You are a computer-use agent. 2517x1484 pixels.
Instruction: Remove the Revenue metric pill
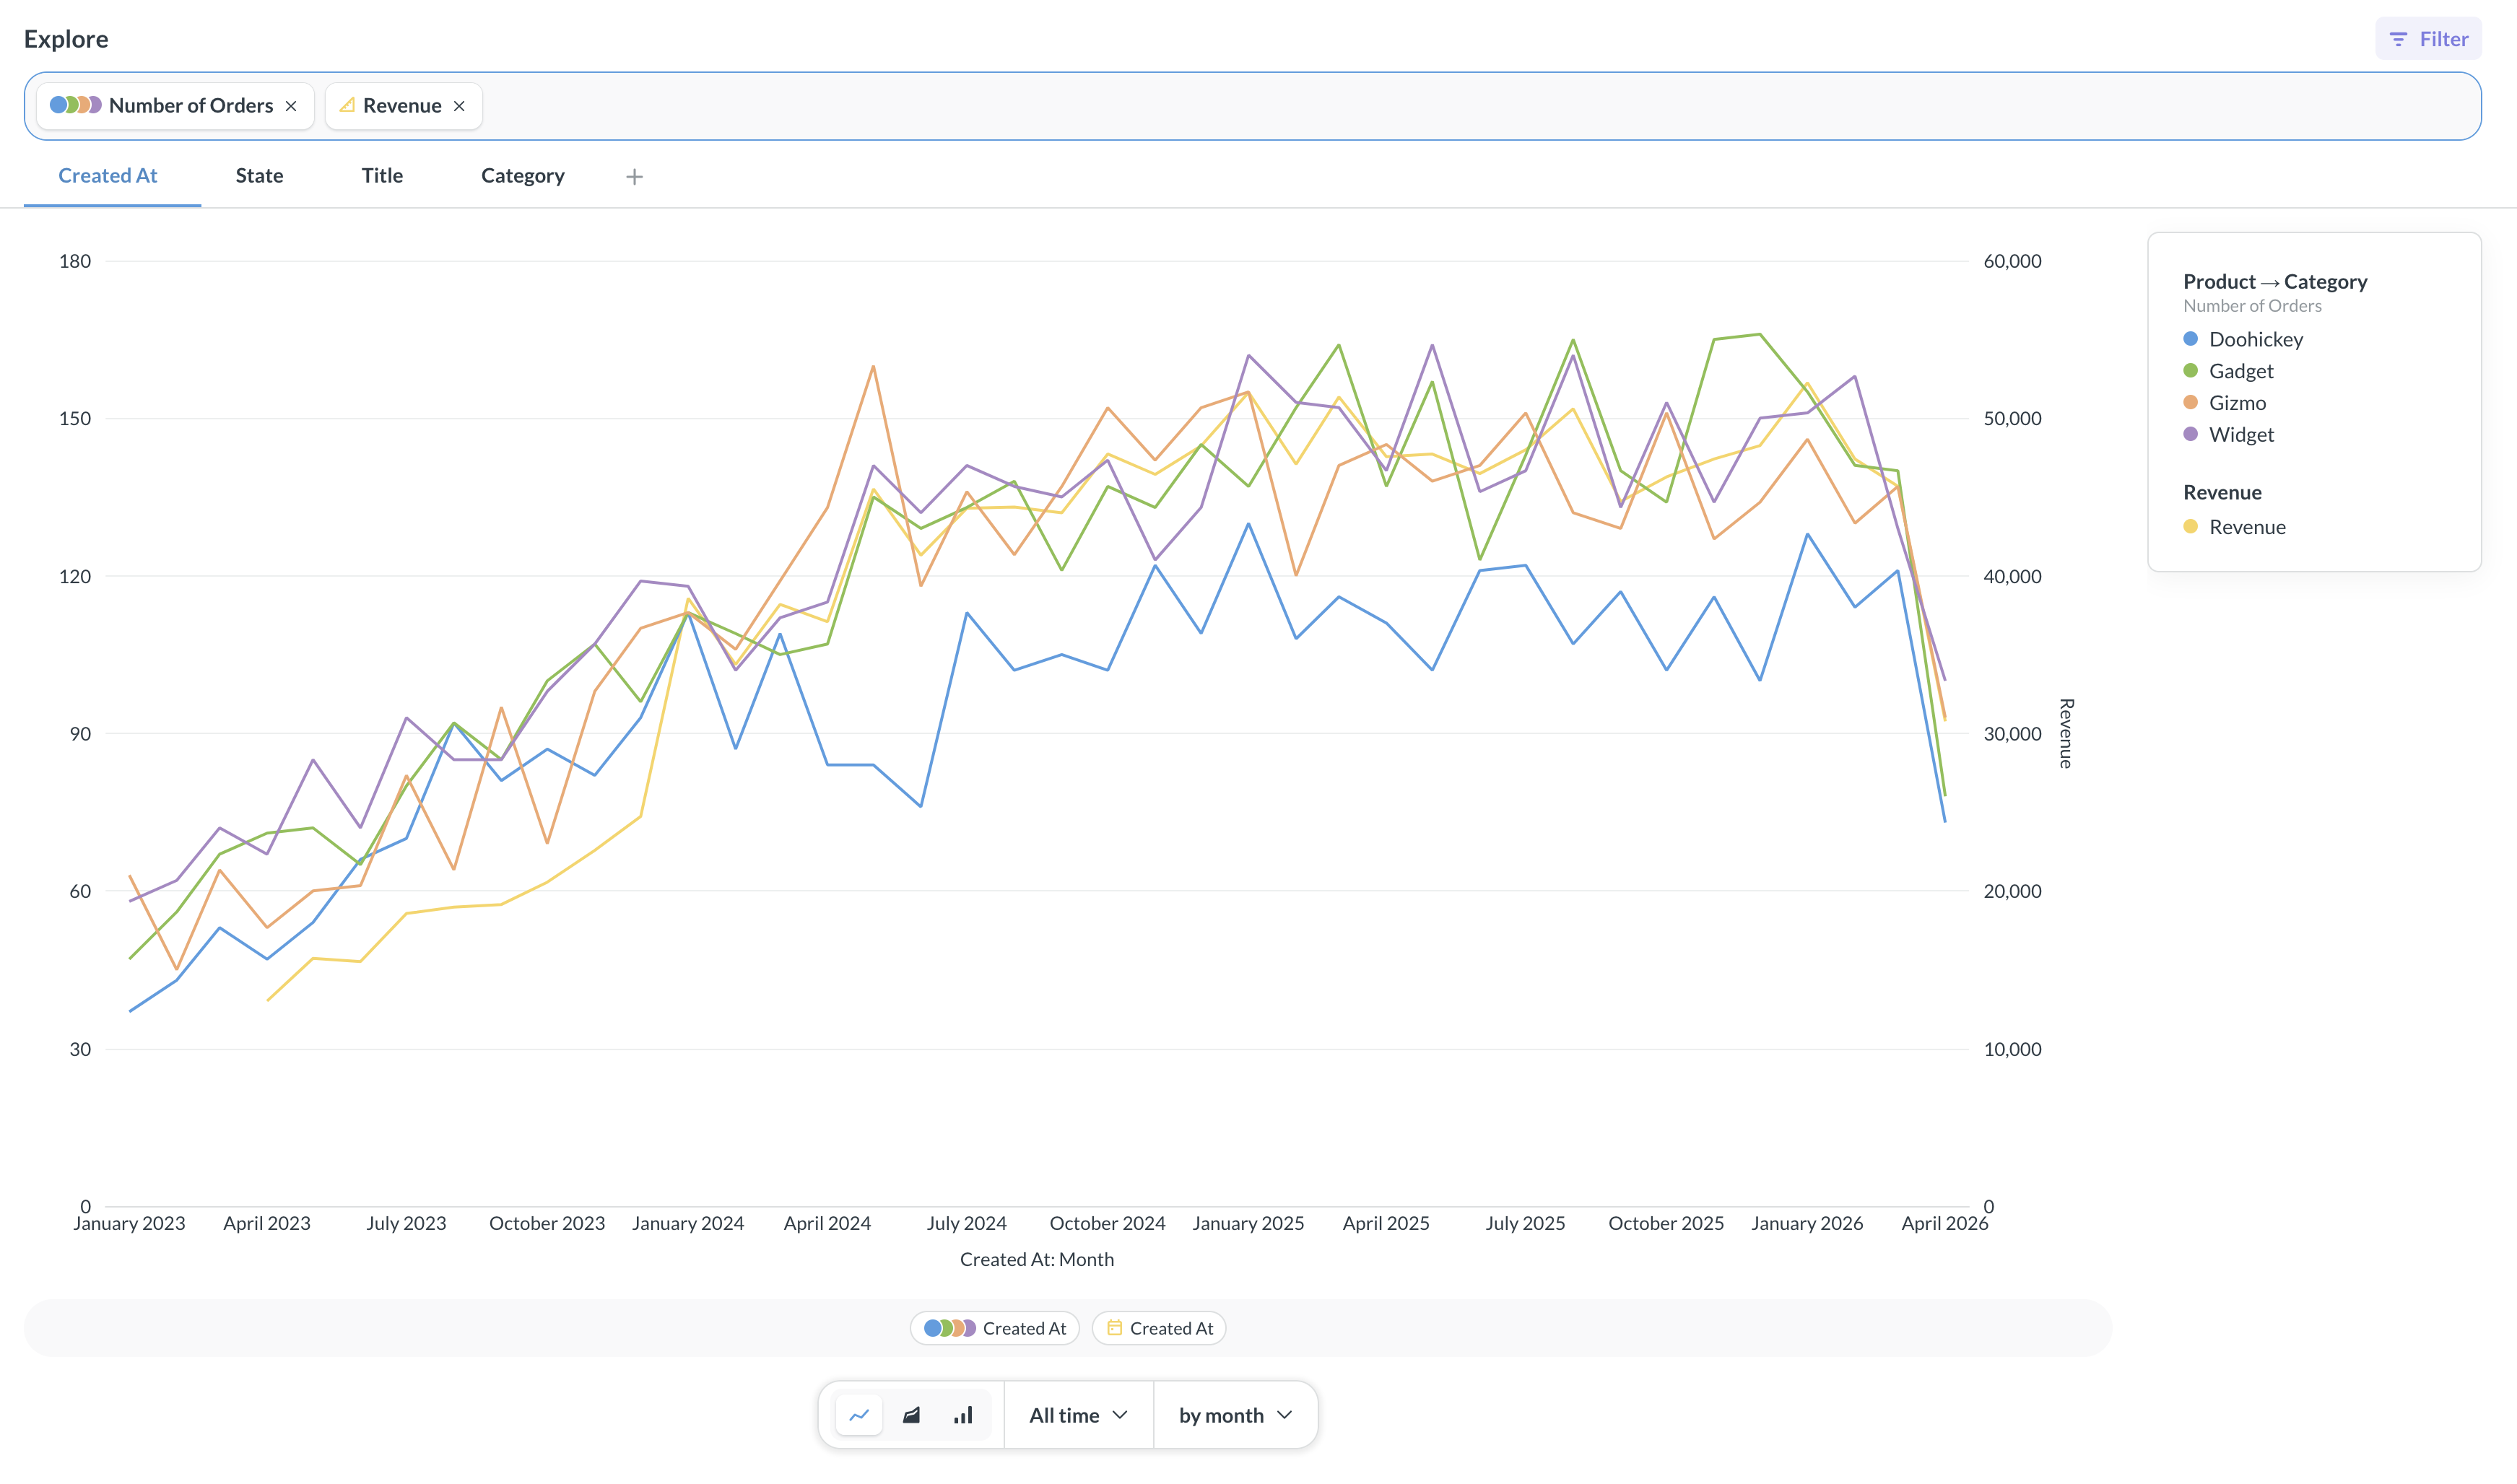(x=459, y=106)
